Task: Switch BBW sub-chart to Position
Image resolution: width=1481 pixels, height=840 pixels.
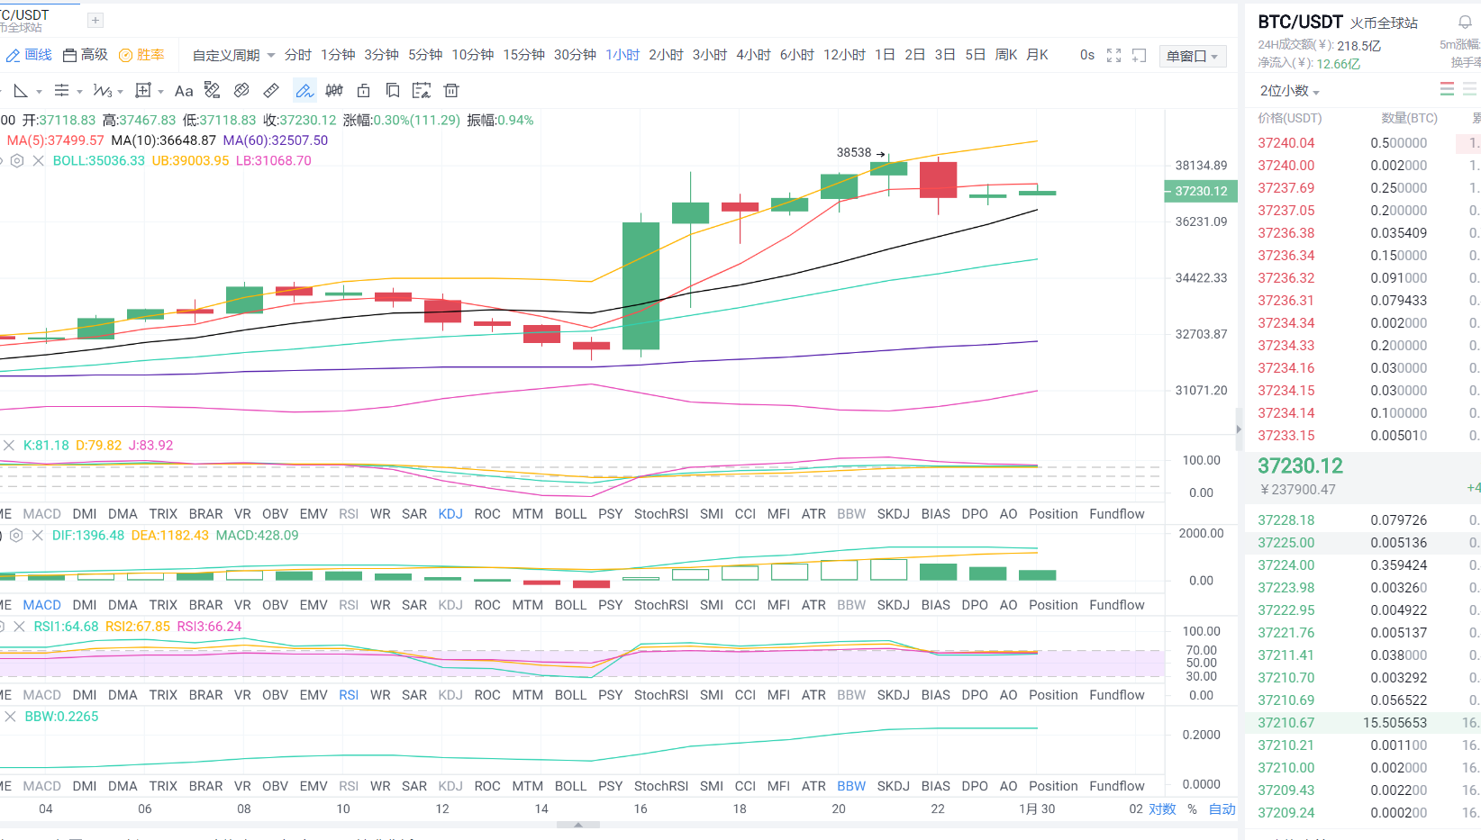Action: pyautogui.click(x=1053, y=786)
